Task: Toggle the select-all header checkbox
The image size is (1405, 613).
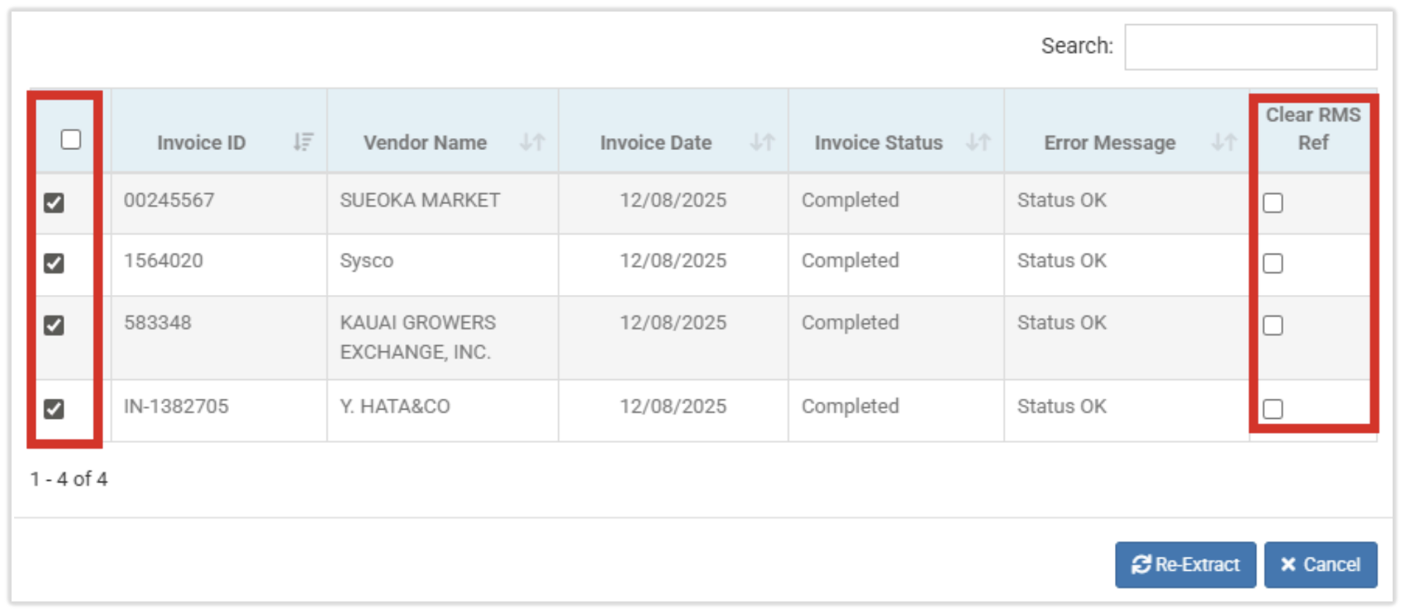Action: click(x=71, y=140)
